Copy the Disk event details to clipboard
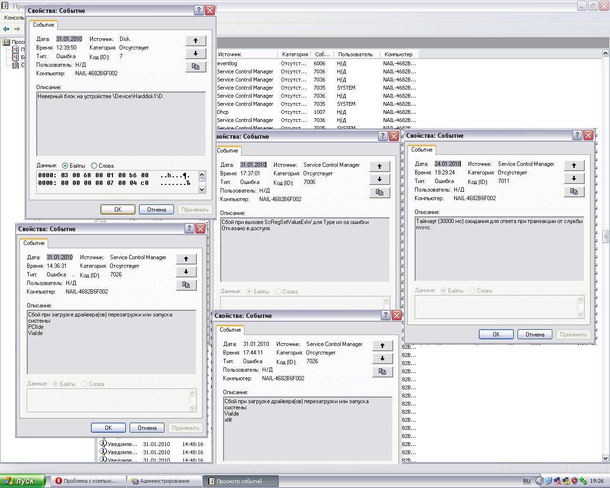 195,67
